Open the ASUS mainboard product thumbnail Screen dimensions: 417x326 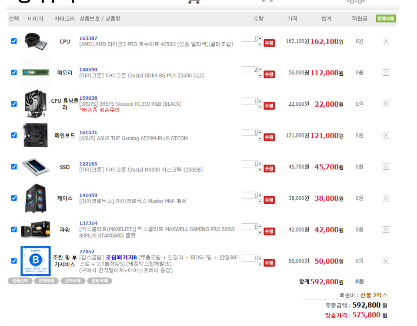coord(35,135)
